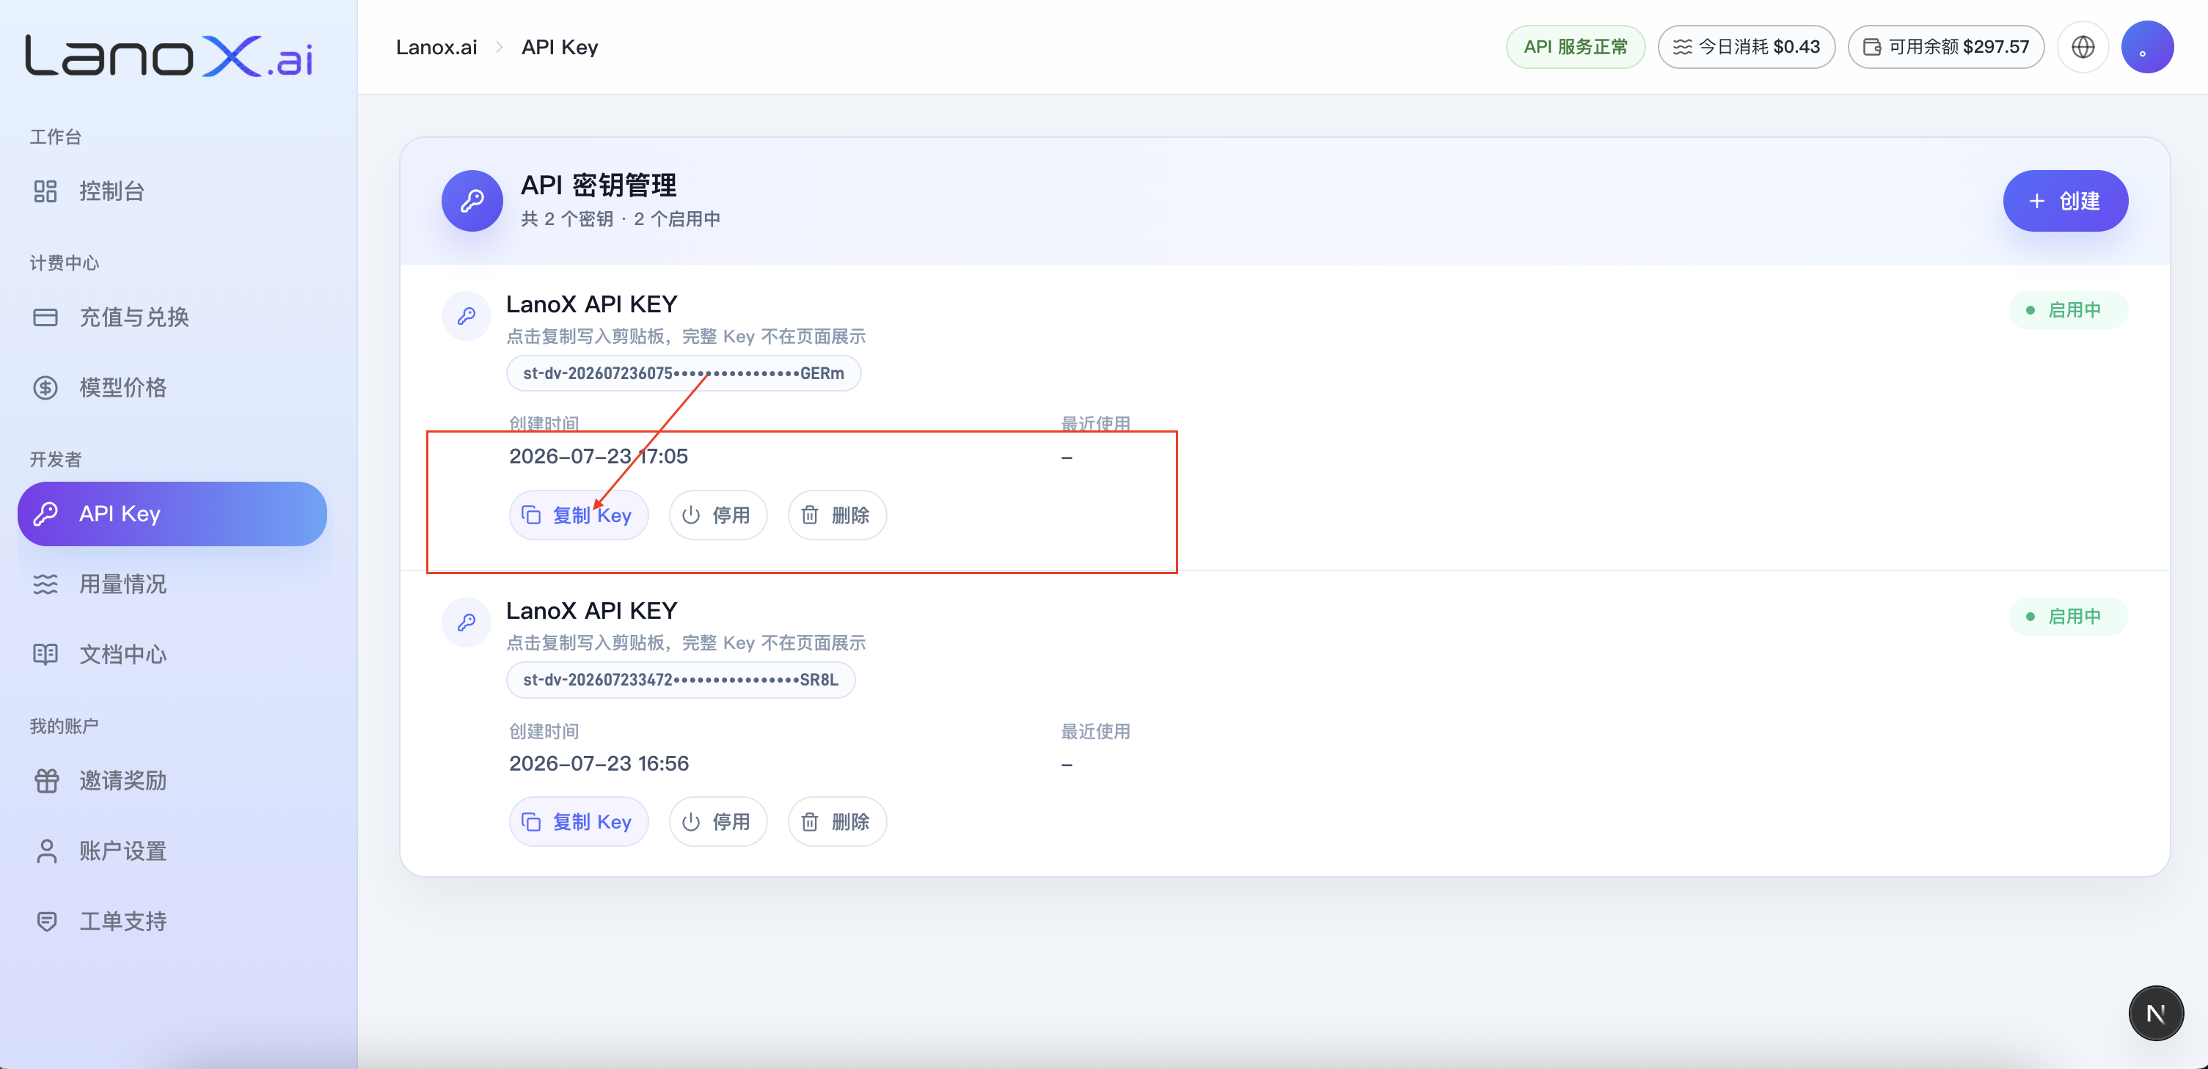Go to 充值与兑换 page
Viewport: 2208px width, 1069px height.
[172, 317]
